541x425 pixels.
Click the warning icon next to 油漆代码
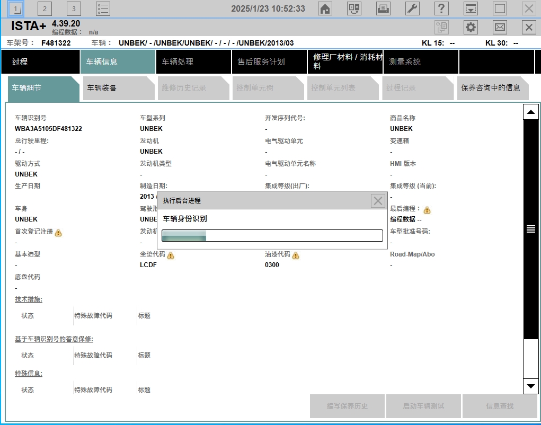(296, 255)
